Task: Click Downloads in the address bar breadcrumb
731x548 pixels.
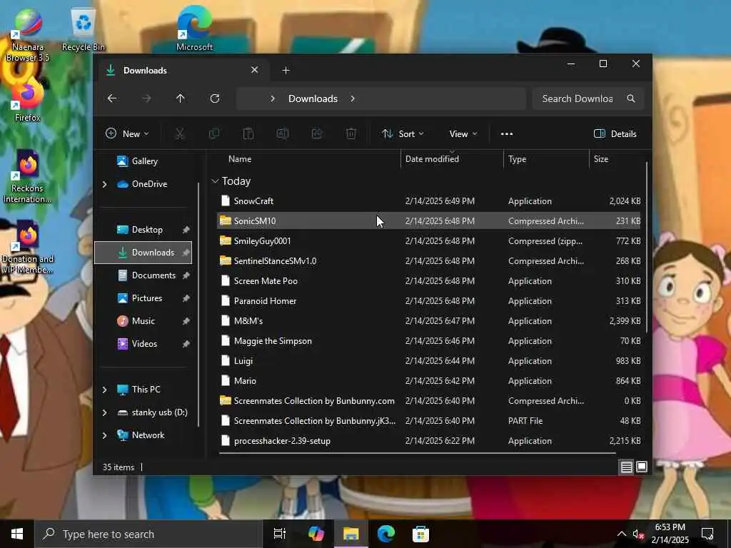Action: 313,98
